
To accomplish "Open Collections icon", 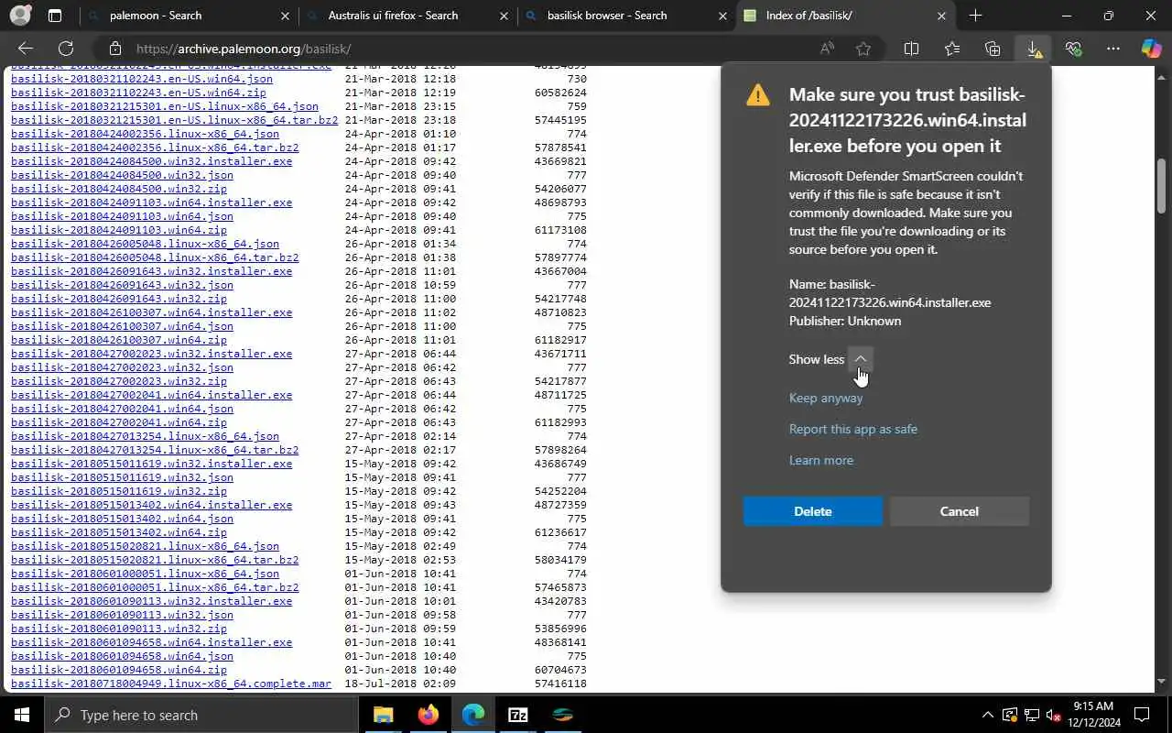I will (x=993, y=49).
